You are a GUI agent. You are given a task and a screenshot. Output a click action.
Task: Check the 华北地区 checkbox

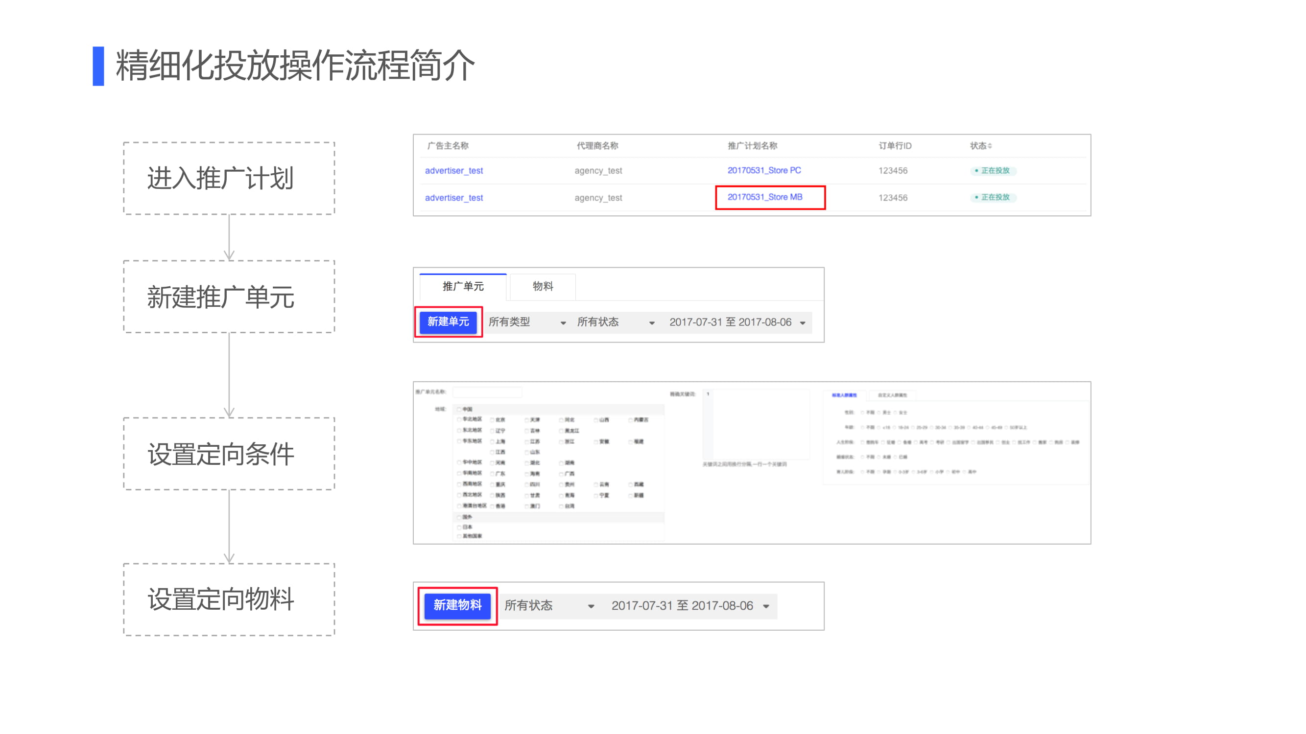pyautogui.click(x=459, y=419)
